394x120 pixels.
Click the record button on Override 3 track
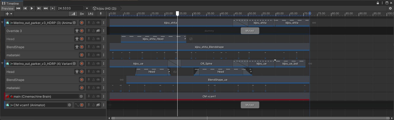(82, 31)
